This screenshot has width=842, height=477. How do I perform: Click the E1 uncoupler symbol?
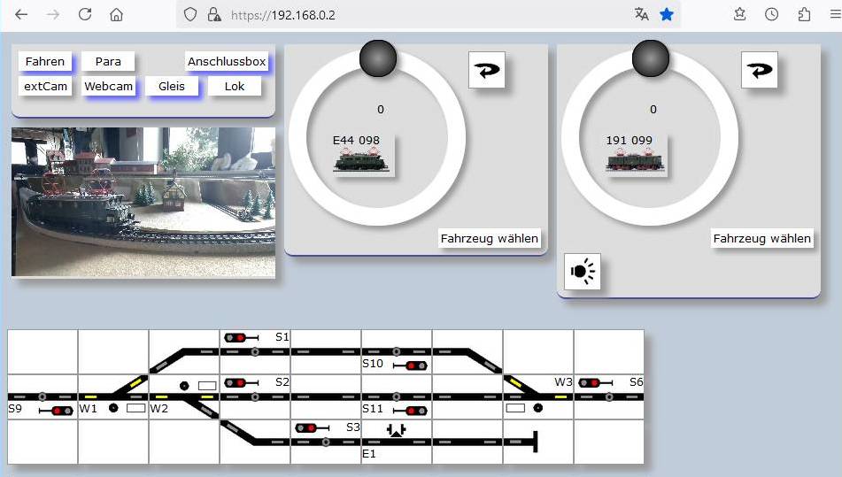[x=396, y=431]
